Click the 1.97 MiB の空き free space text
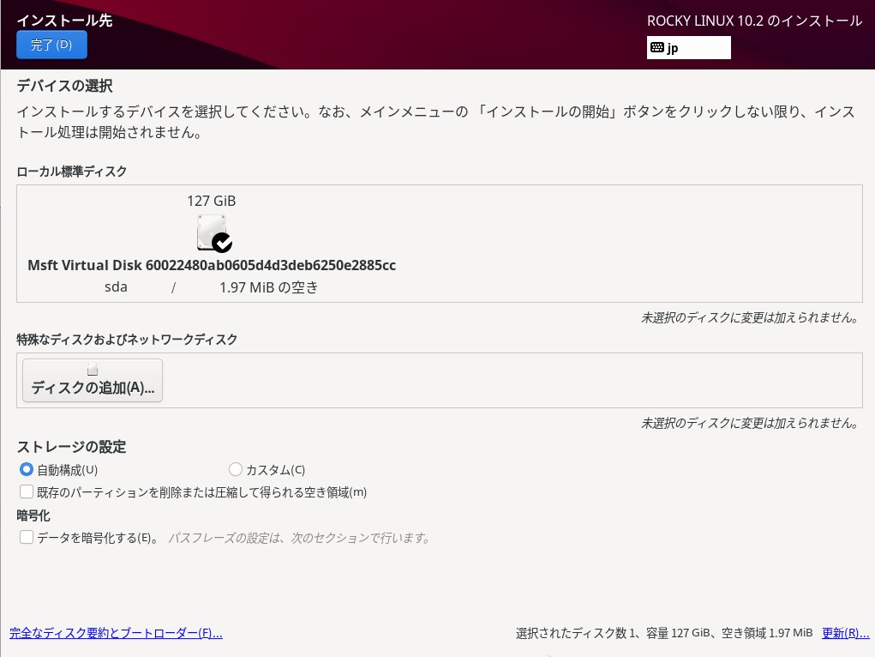Image resolution: width=875 pixels, height=657 pixels. click(x=268, y=287)
